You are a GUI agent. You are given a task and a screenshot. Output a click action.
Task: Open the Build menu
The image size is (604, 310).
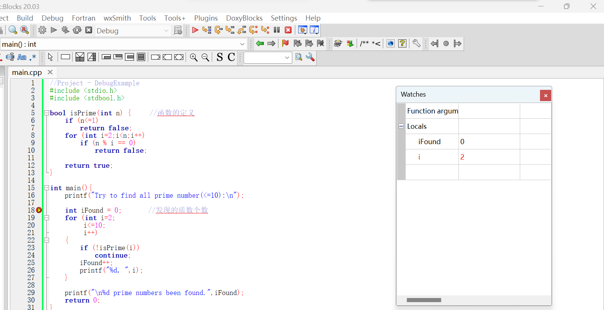(25, 18)
